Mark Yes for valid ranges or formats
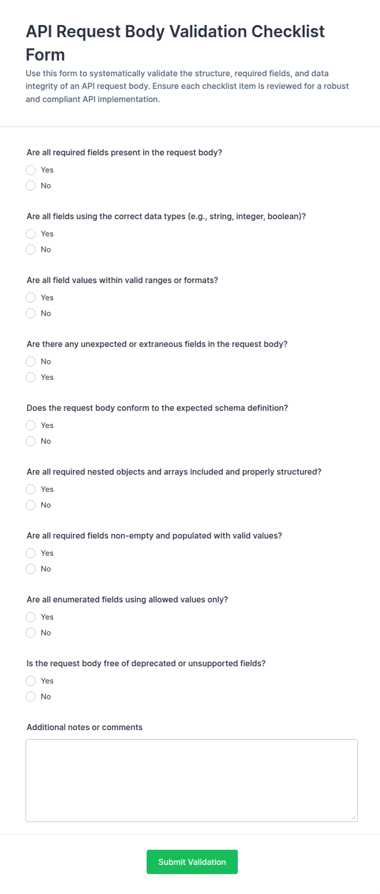 pyautogui.click(x=31, y=298)
